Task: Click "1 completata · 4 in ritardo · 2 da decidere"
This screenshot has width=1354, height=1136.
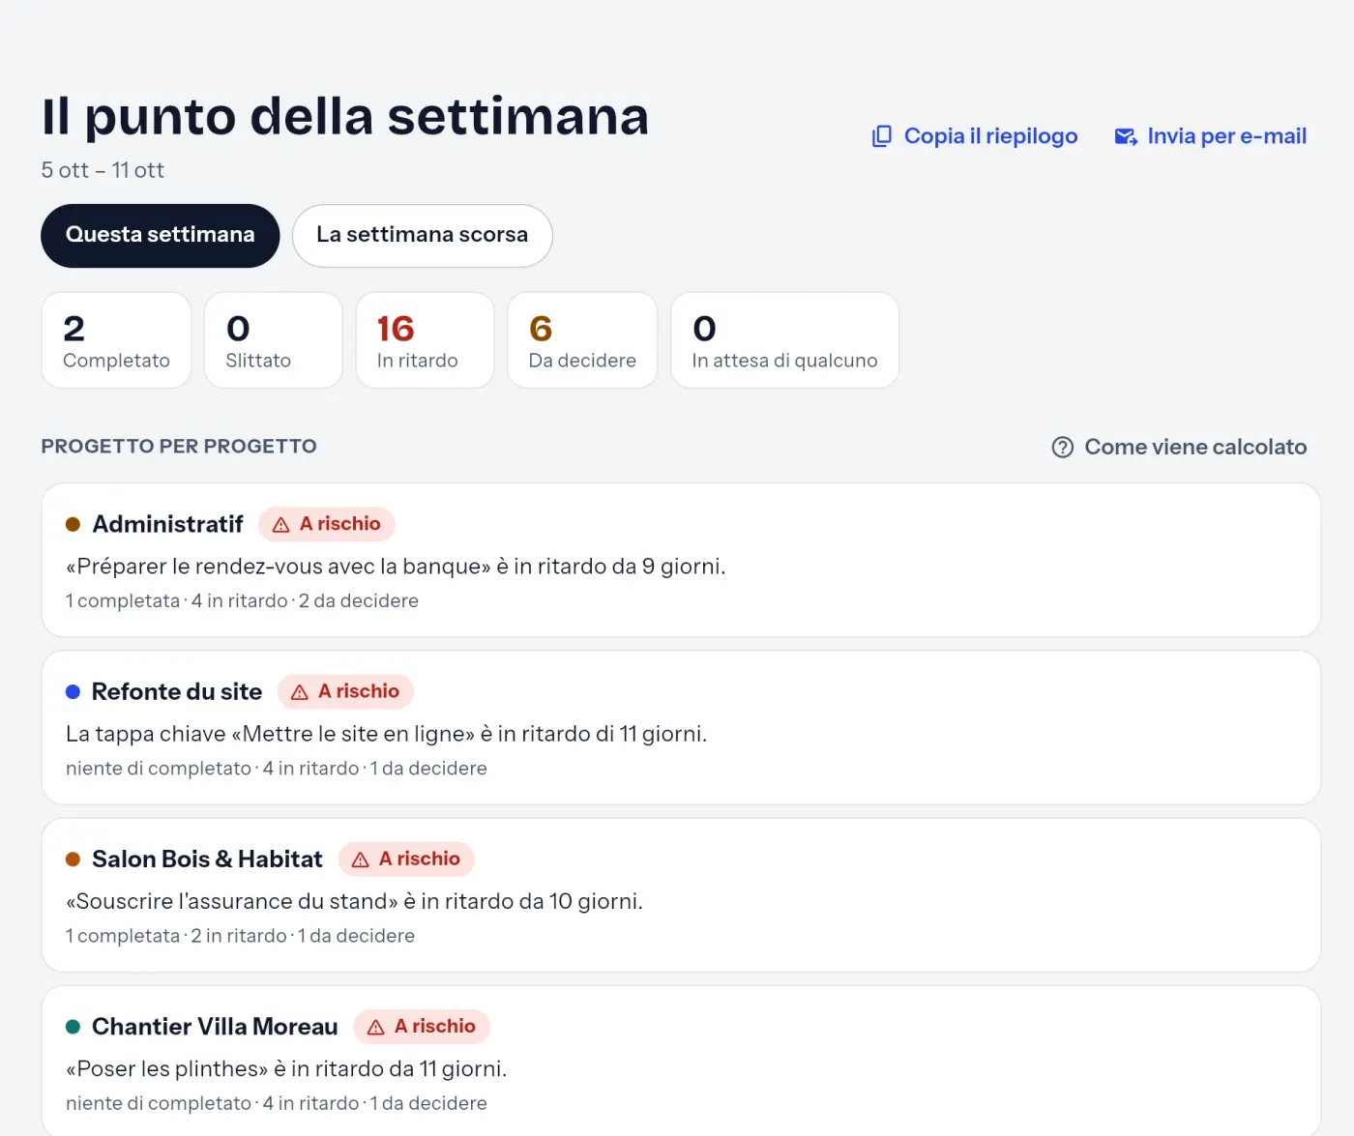Action: (x=242, y=600)
